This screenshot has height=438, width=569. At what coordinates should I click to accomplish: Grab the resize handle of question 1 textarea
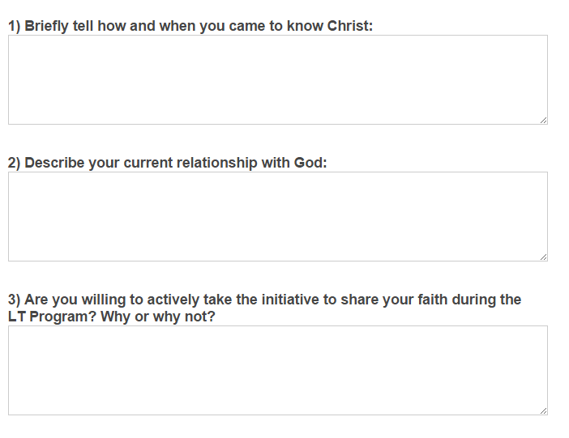[543, 120]
